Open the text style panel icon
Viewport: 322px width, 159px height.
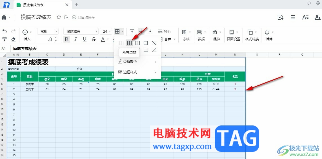click(x=305, y=17)
